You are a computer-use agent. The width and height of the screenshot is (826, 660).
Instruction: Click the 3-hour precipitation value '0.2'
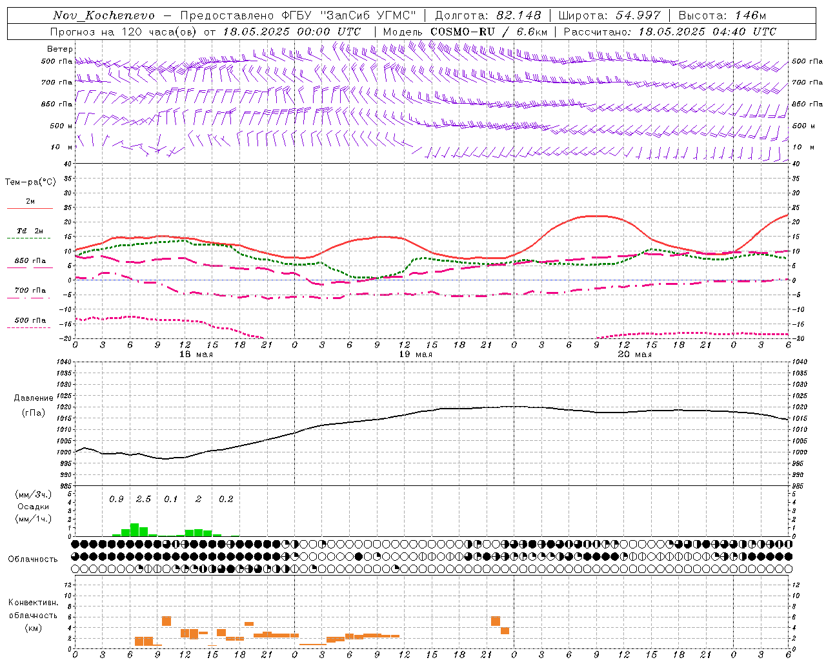click(x=226, y=499)
